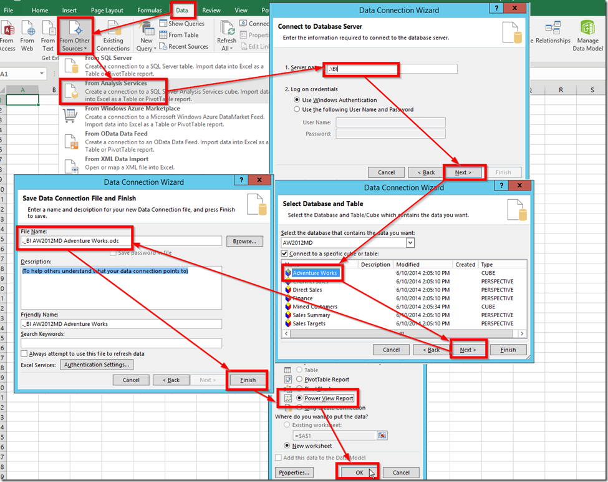The image size is (608, 482).
Task: Expand the Name Box dropdown arrow
Action: pos(42,74)
